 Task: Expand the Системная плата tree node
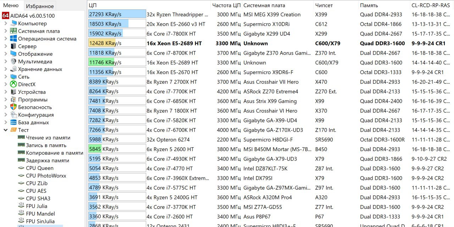point(6,31)
